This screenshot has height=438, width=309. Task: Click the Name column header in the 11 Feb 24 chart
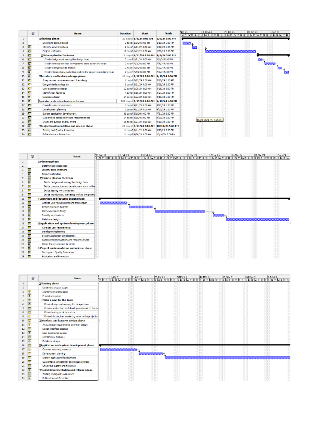[77, 156]
